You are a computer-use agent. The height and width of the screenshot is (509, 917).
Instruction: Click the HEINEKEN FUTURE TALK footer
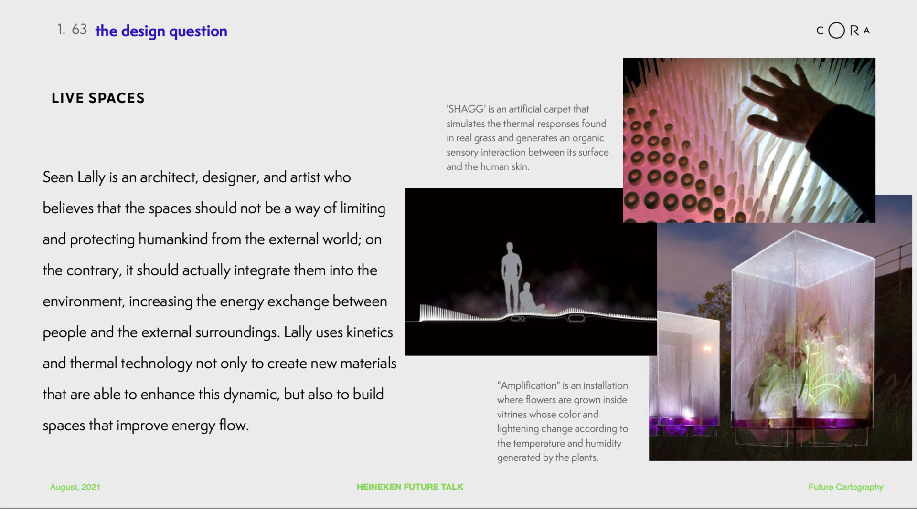click(410, 487)
